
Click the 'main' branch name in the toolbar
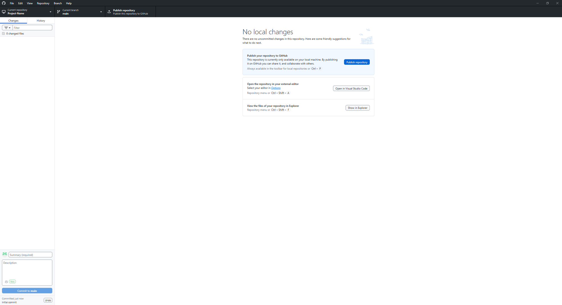(65, 14)
